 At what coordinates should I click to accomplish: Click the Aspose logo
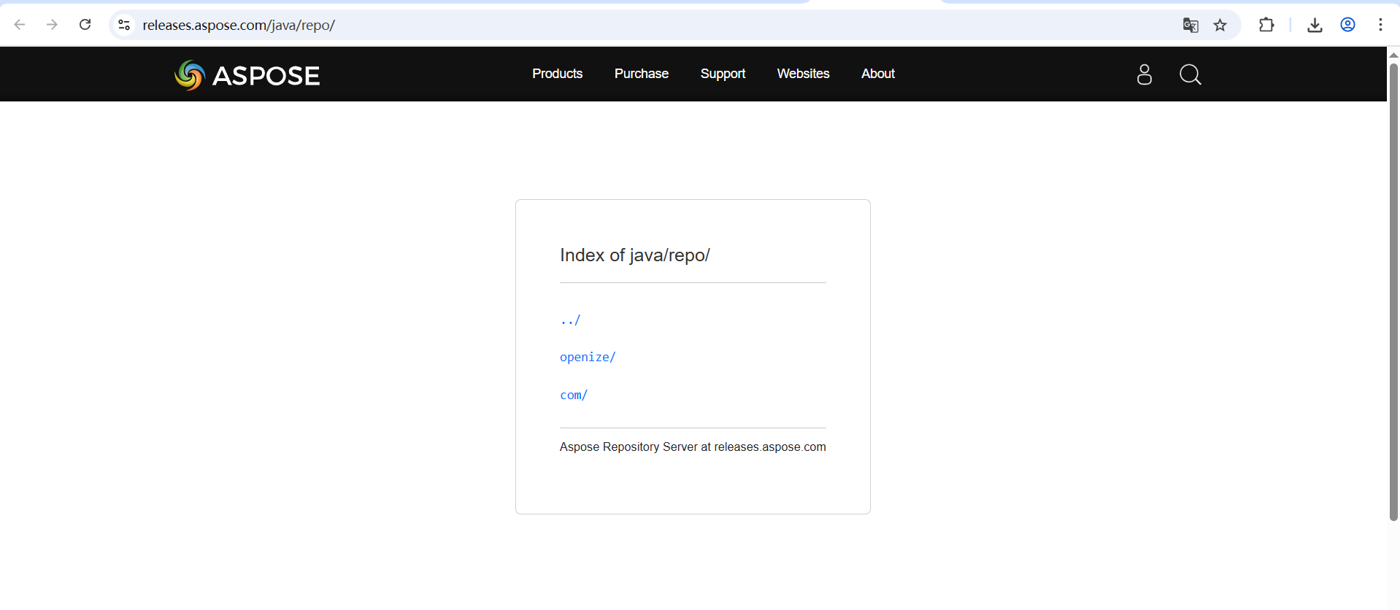pos(247,75)
